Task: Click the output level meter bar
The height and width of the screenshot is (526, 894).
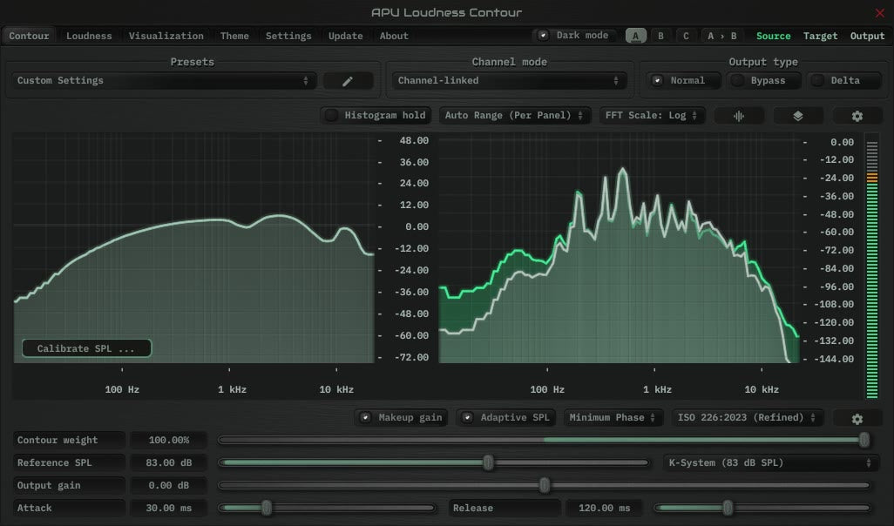Action: [x=871, y=266]
